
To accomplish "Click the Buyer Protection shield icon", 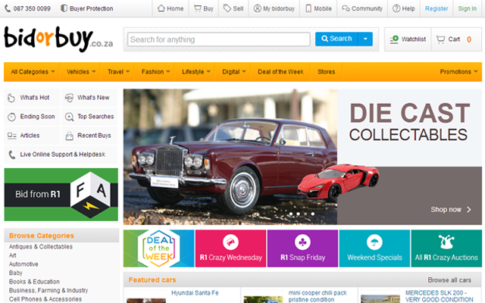I will [x=64, y=8].
